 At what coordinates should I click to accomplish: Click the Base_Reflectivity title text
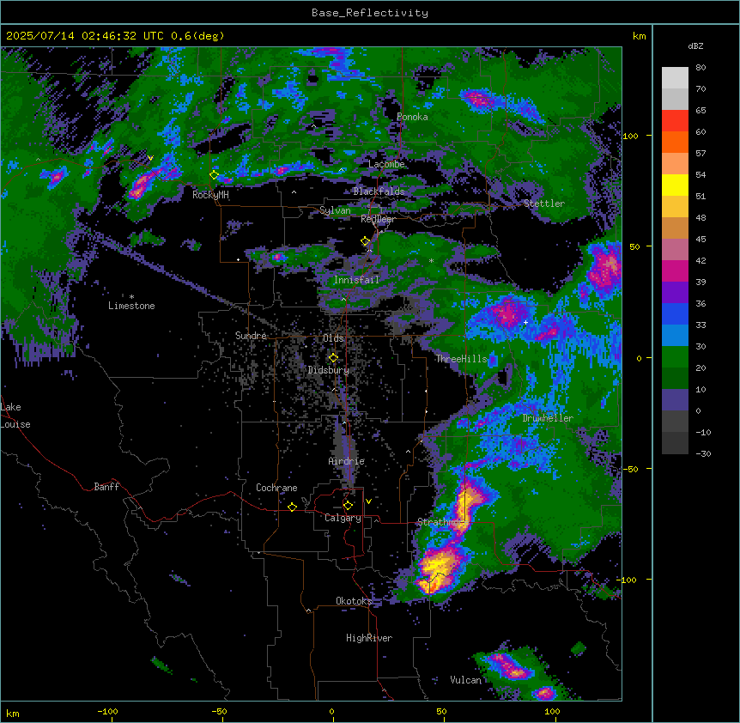[x=370, y=13]
